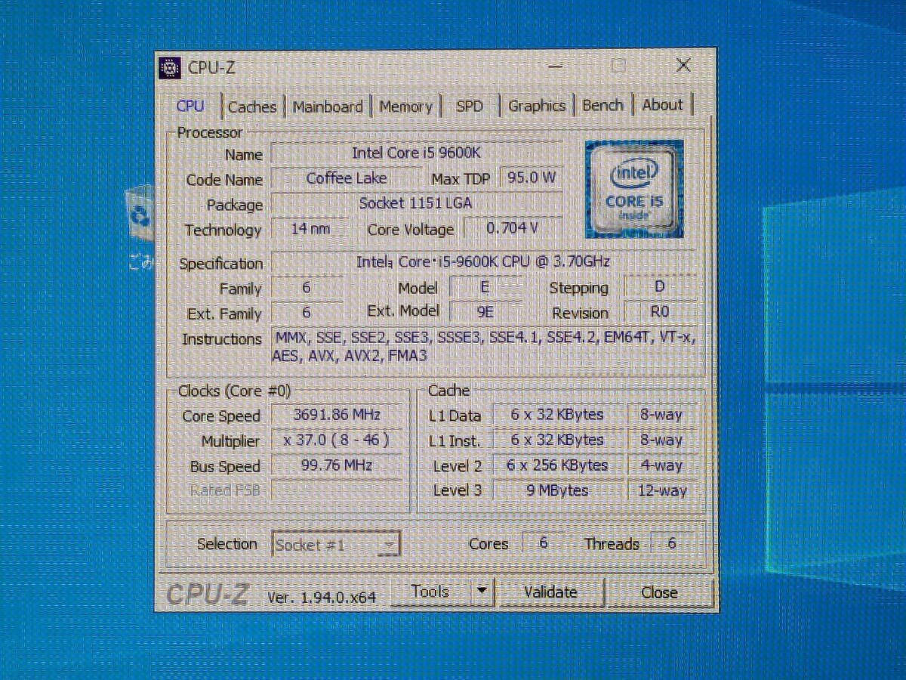Image resolution: width=906 pixels, height=680 pixels.
Task: Click the Intel Core i5 logo
Action: tap(634, 189)
